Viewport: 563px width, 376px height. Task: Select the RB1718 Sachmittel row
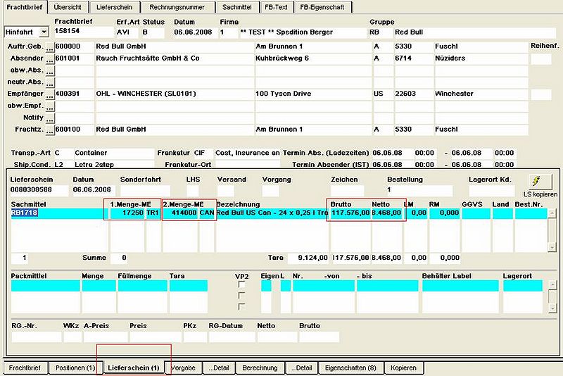click(279, 213)
